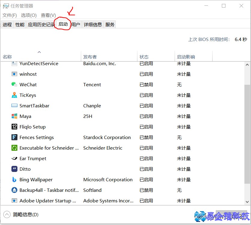This screenshot has width=251, height=225.
Task: Click the Bing Wallpaper icon
Action: [14, 180]
